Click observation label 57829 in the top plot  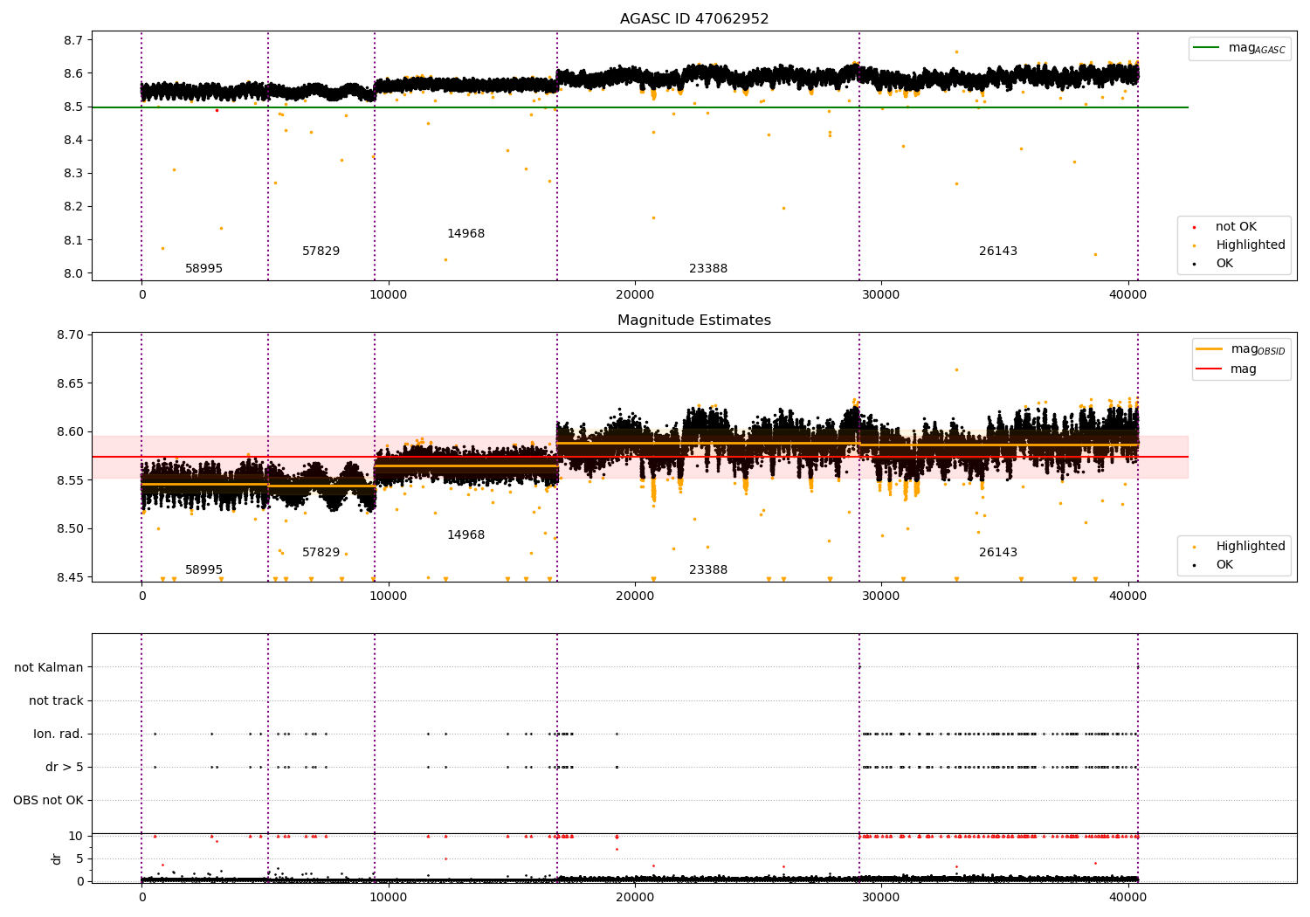click(x=321, y=252)
